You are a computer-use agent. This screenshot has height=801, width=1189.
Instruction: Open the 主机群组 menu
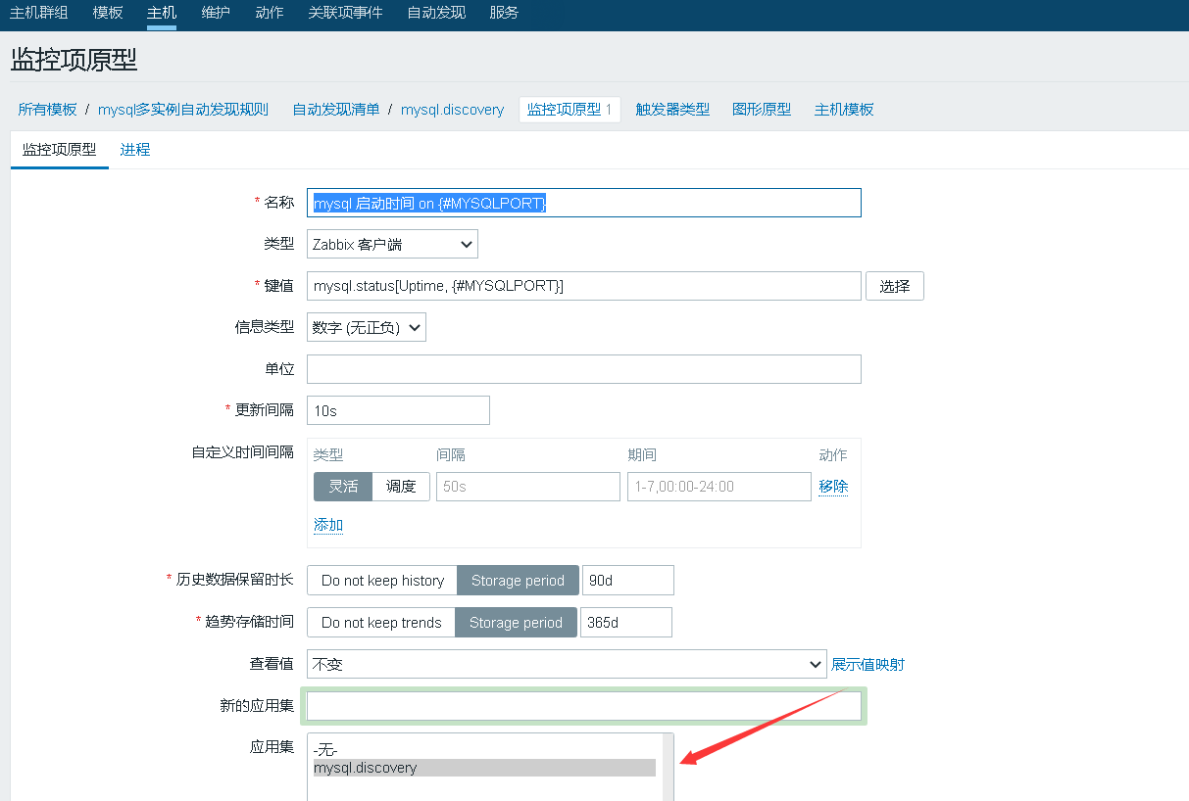click(39, 13)
